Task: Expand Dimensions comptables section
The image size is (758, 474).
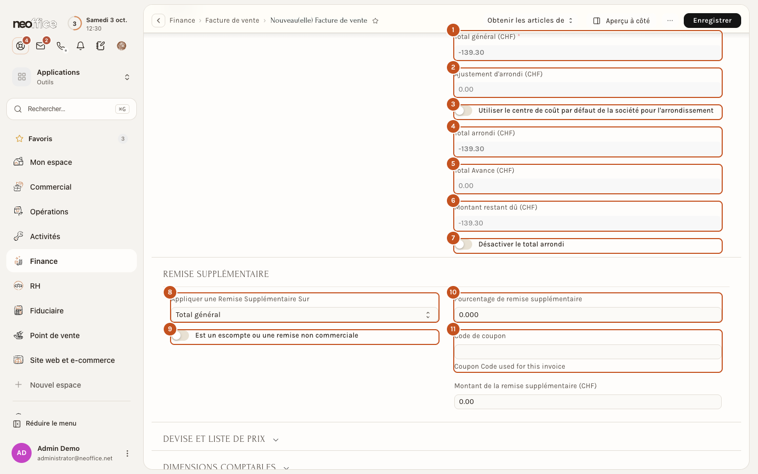Action: (x=226, y=467)
